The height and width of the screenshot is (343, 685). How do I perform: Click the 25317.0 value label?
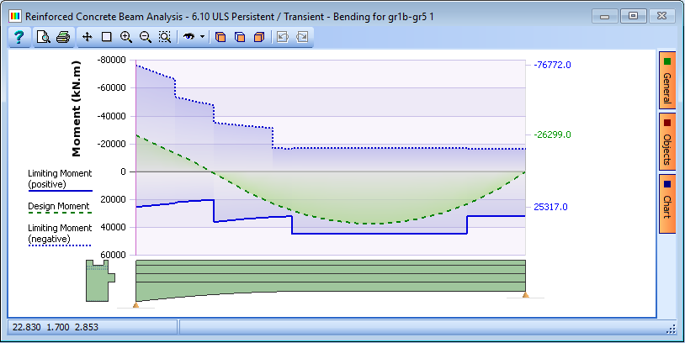click(550, 207)
